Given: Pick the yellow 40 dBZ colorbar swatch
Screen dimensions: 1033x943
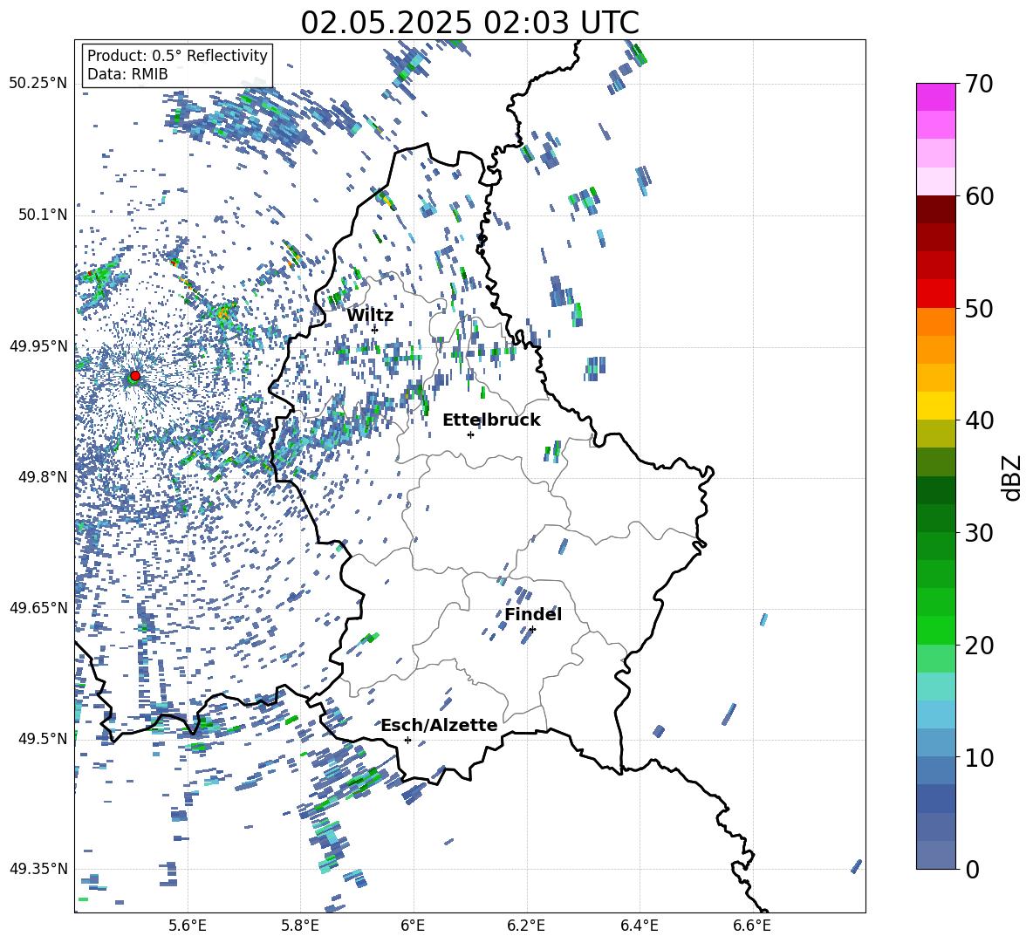Looking at the screenshot, I should pos(935,407).
